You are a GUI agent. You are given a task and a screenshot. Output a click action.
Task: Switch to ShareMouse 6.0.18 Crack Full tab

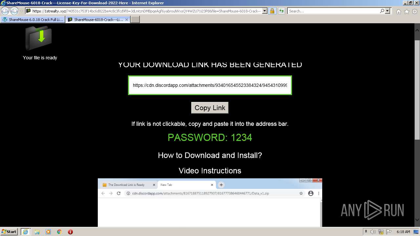[32, 19]
